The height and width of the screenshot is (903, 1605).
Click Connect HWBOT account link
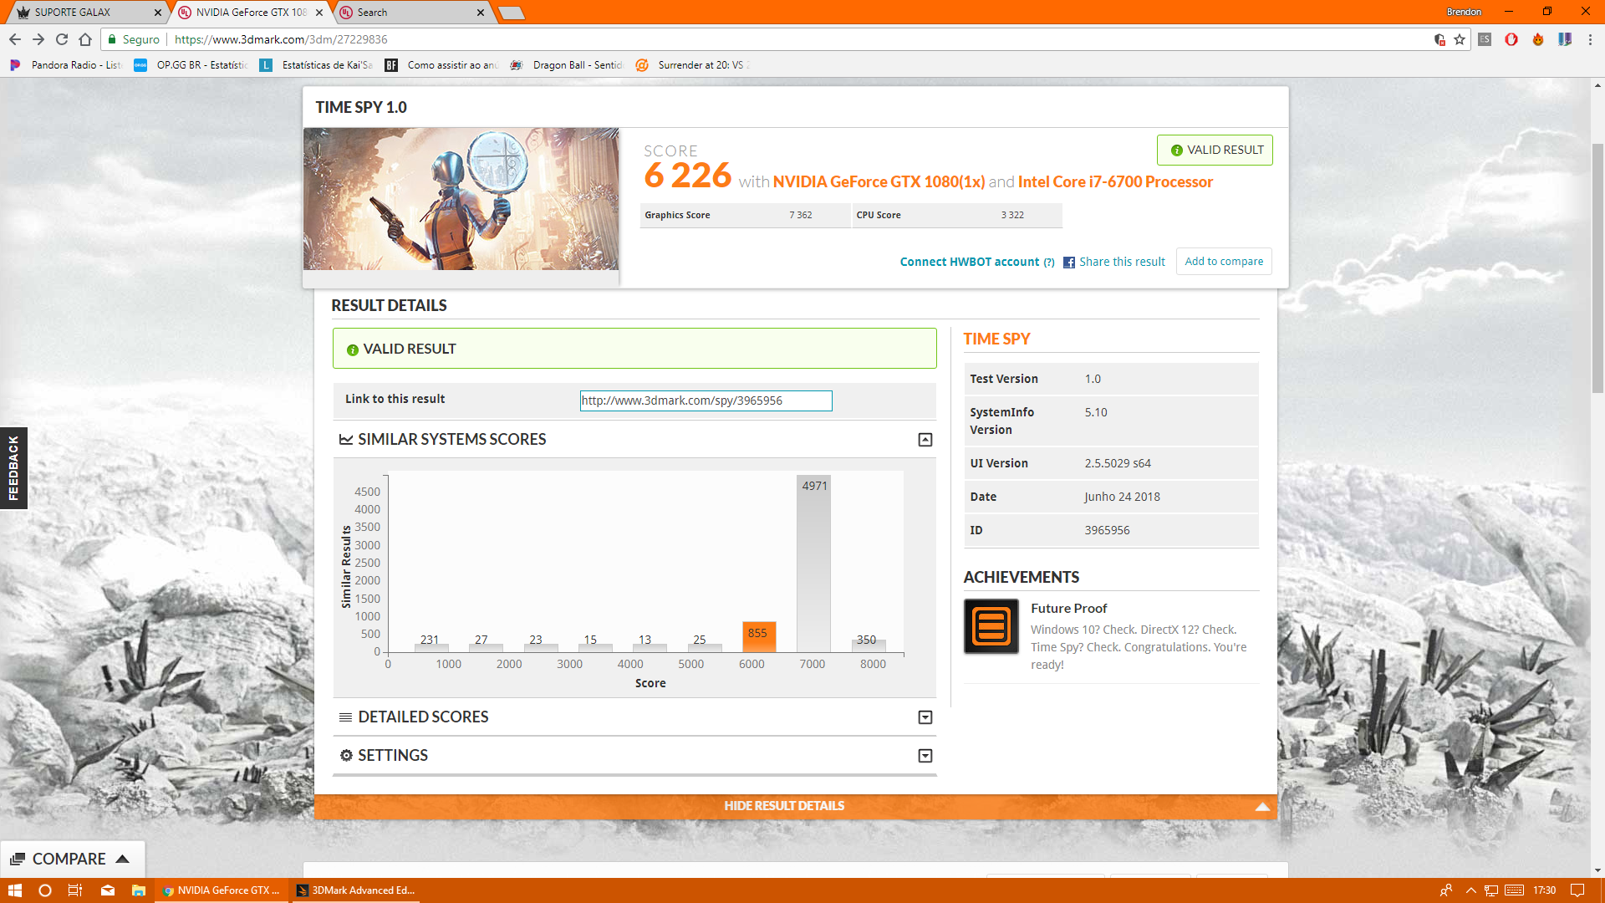tap(970, 263)
